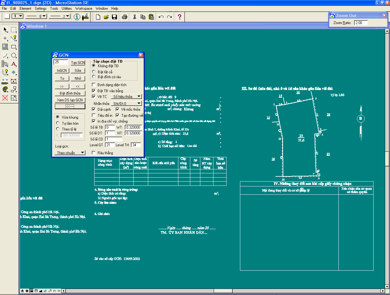
Task: Pick the Place Fence tool
Action: (14, 30)
